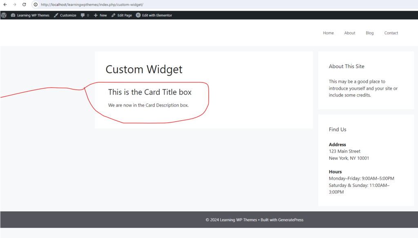Open the comments bubble icon
This screenshot has height=238, width=418.
pos(83,15)
